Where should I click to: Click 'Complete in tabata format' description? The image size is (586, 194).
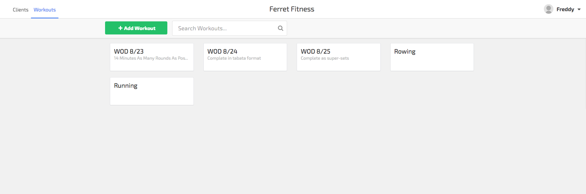(x=234, y=58)
